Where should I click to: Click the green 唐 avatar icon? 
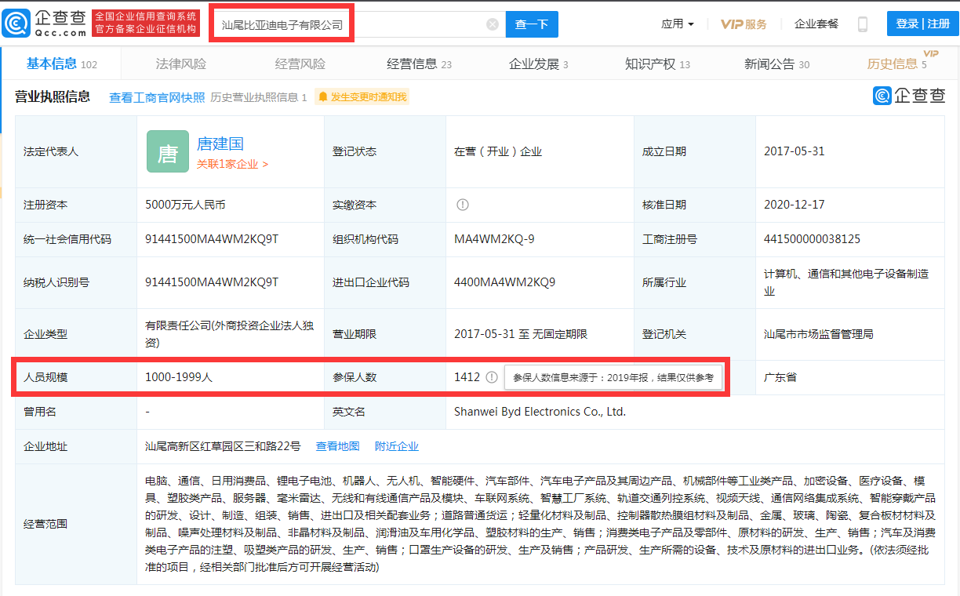pos(168,151)
